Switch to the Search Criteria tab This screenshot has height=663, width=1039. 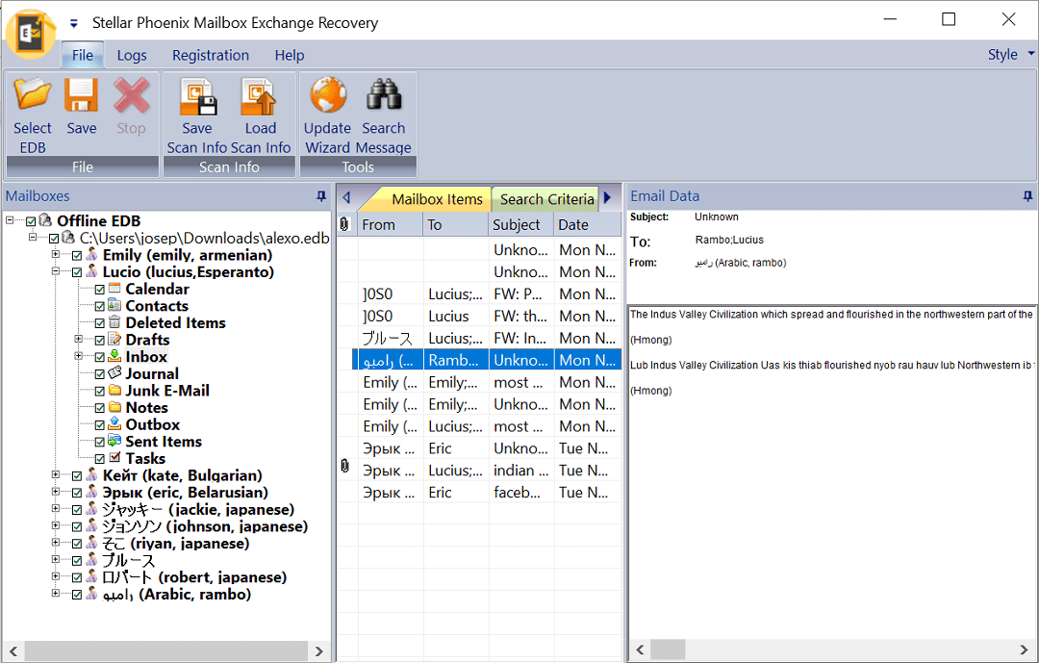(x=546, y=199)
